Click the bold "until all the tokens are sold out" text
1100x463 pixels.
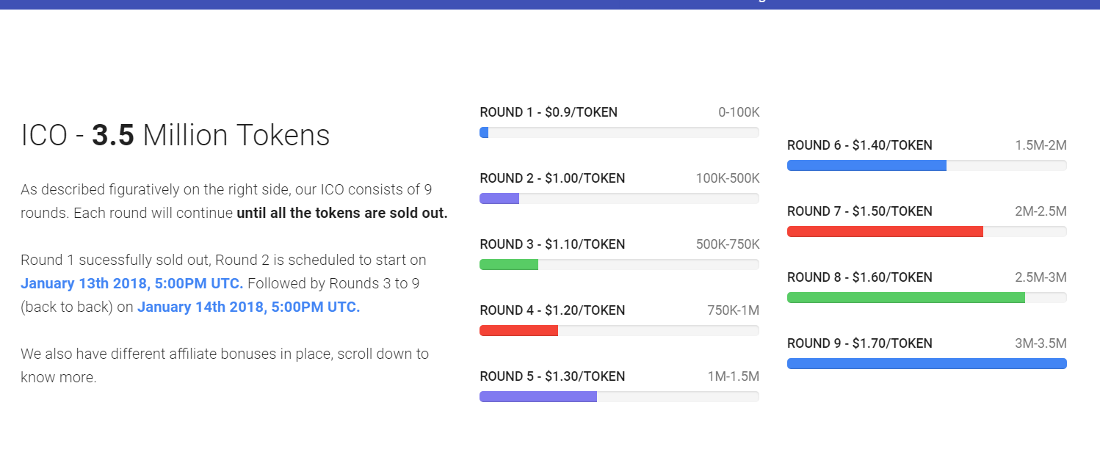pos(341,214)
